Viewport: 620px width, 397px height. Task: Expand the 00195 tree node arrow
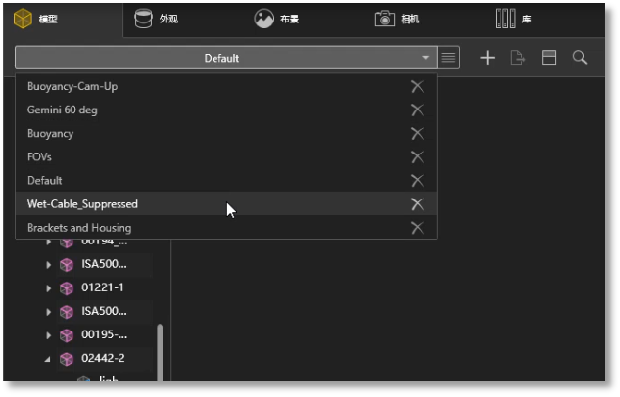click(x=48, y=335)
